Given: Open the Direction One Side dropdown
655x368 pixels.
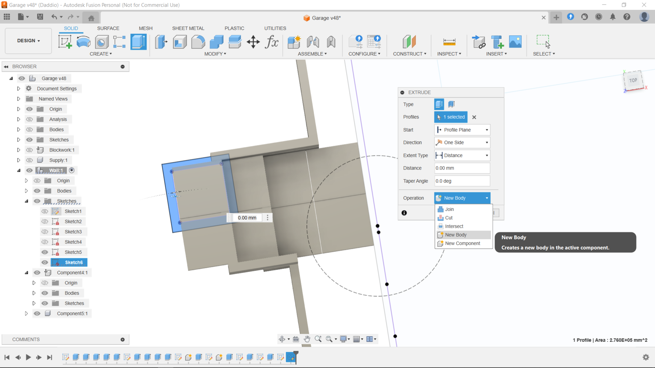Looking at the screenshot, I should click(462, 142).
